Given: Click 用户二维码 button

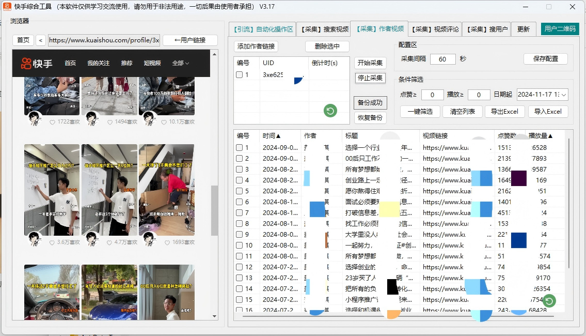Looking at the screenshot, I should pos(560,29).
